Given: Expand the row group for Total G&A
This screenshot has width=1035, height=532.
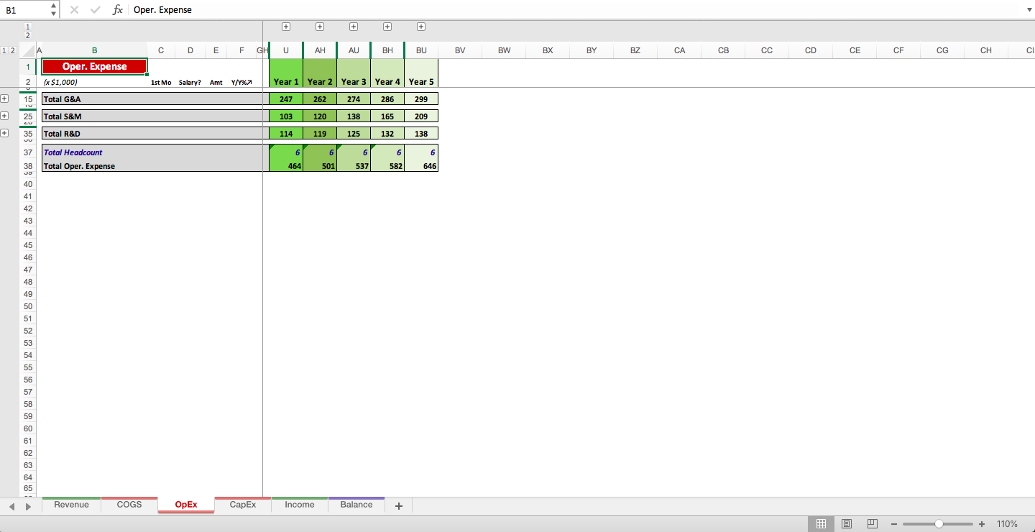Looking at the screenshot, I should click(4, 98).
